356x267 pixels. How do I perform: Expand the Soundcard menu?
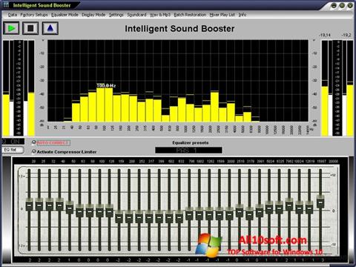(136, 15)
